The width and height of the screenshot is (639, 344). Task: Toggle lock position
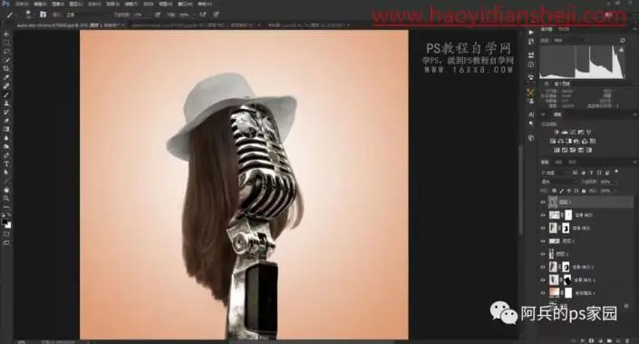[x=569, y=191]
